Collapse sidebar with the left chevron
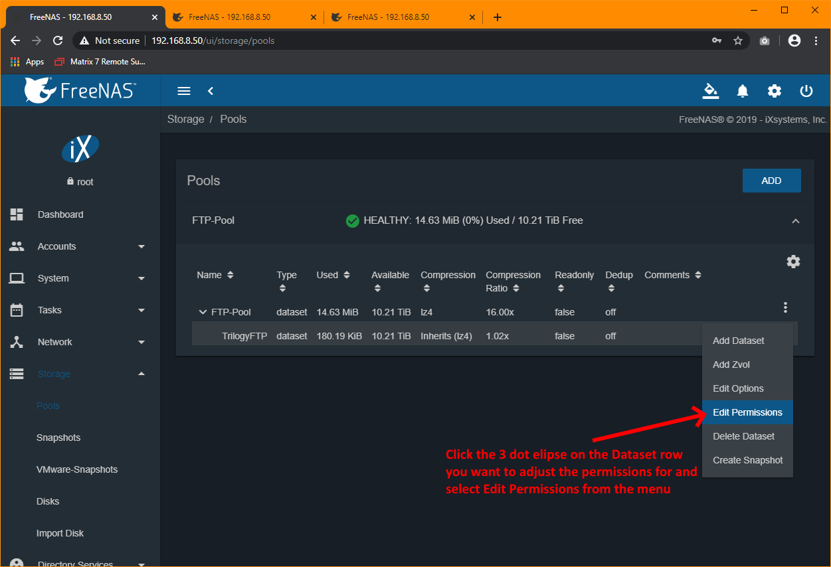831x567 pixels. tap(211, 91)
